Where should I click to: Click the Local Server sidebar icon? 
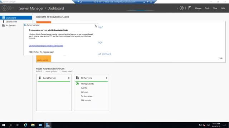tap(4, 22)
